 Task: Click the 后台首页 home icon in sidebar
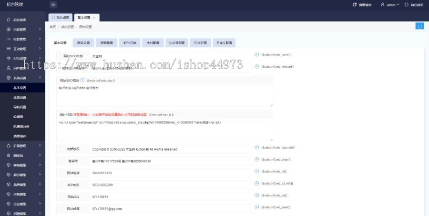pyautogui.click(x=9, y=20)
